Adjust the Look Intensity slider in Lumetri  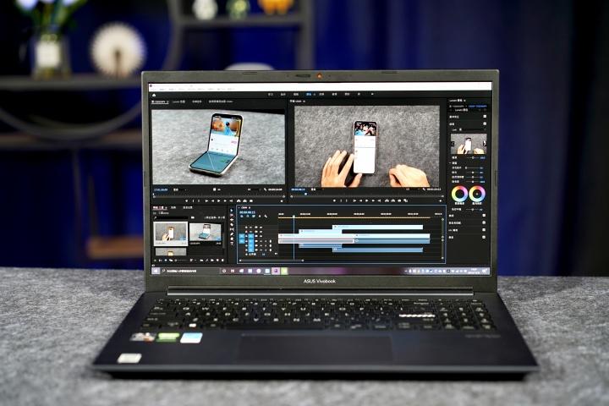[x=473, y=158]
